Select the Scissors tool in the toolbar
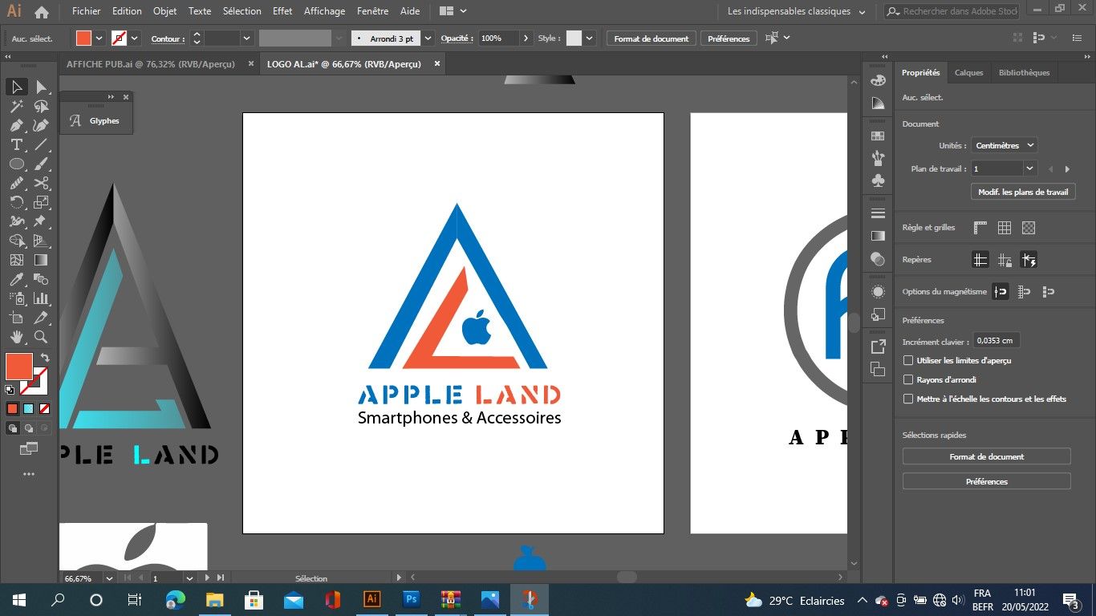The width and height of the screenshot is (1096, 616). pos(41,183)
